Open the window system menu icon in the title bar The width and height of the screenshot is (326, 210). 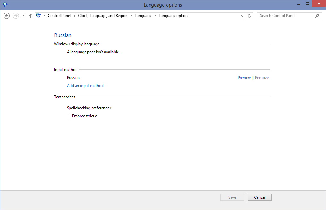(x=5, y=5)
